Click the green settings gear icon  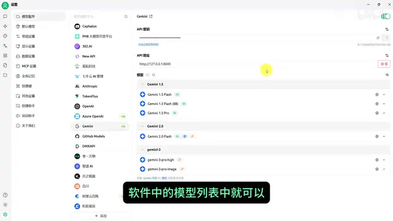tap(5, 214)
